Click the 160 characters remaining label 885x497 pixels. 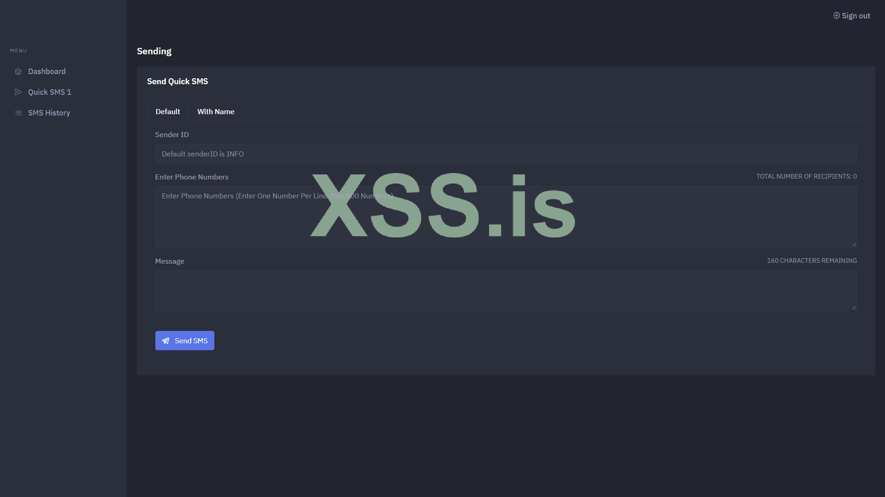pyautogui.click(x=811, y=261)
